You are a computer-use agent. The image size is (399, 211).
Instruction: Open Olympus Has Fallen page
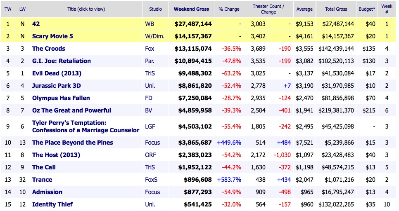click(61, 98)
